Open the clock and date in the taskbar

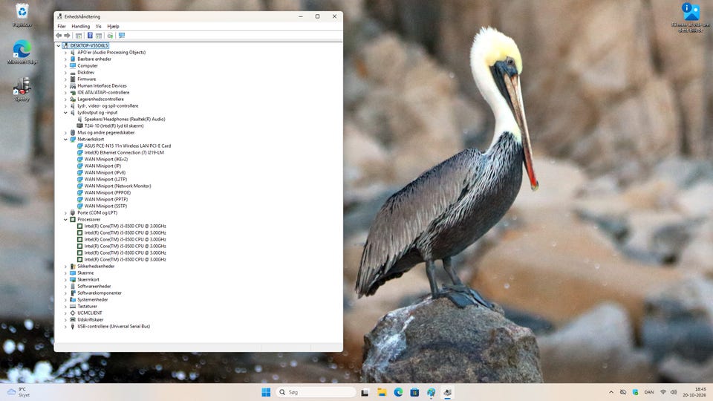pyautogui.click(x=694, y=392)
